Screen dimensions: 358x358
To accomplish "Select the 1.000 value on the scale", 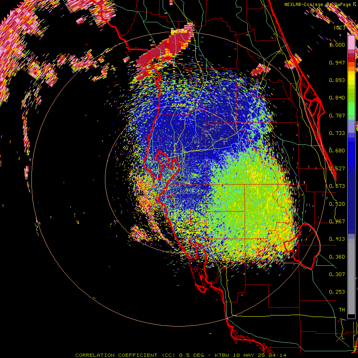I will tap(337, 45).
